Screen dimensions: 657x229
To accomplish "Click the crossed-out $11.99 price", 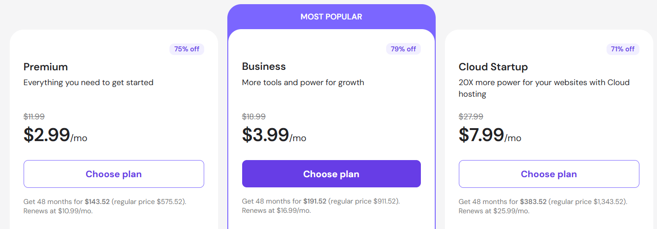I will [x=34, y=117].
